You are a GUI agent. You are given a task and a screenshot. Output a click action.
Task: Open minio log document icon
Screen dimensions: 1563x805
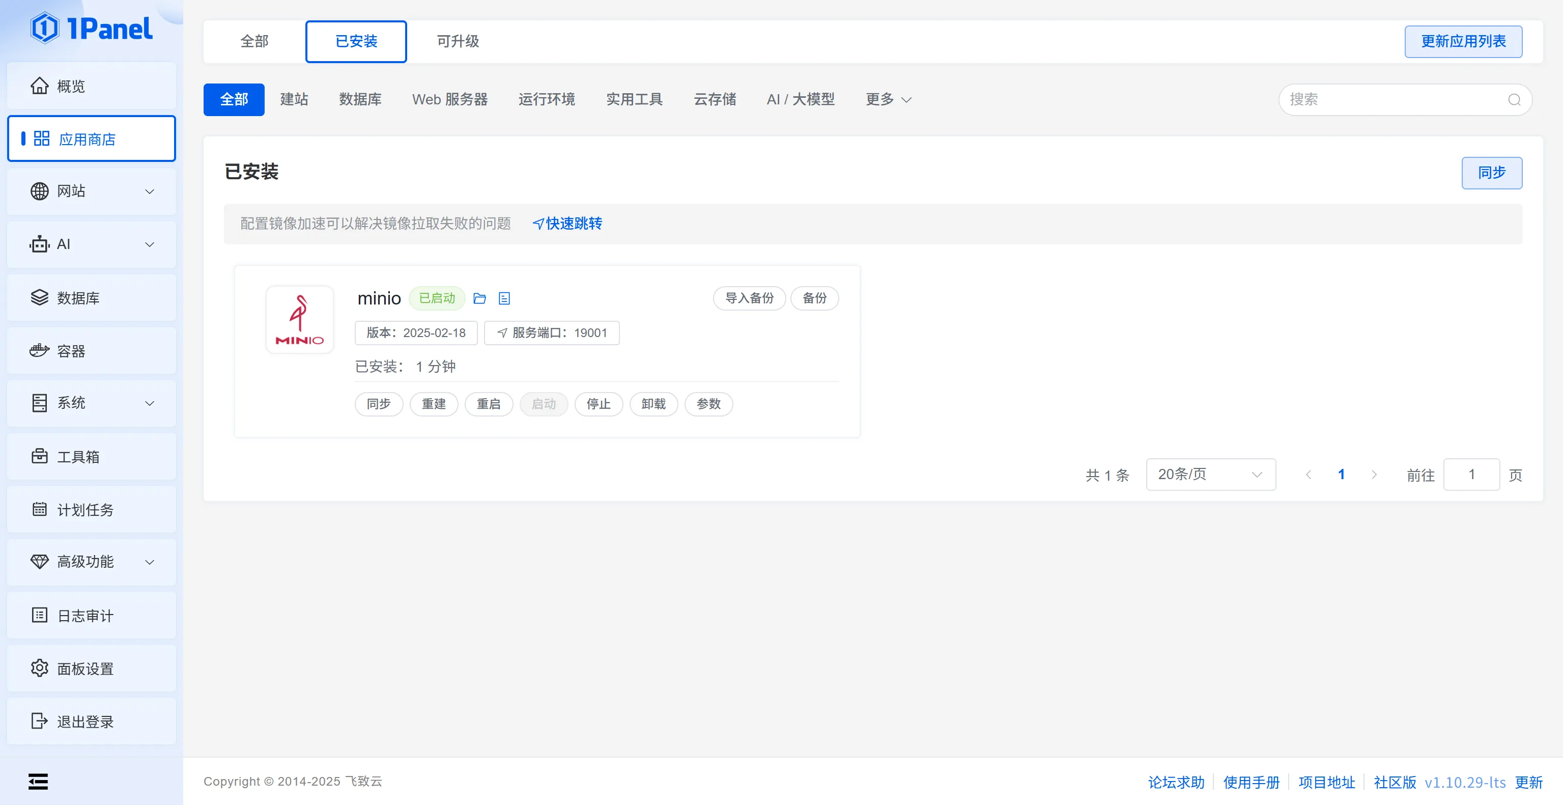tap(504, 298)
